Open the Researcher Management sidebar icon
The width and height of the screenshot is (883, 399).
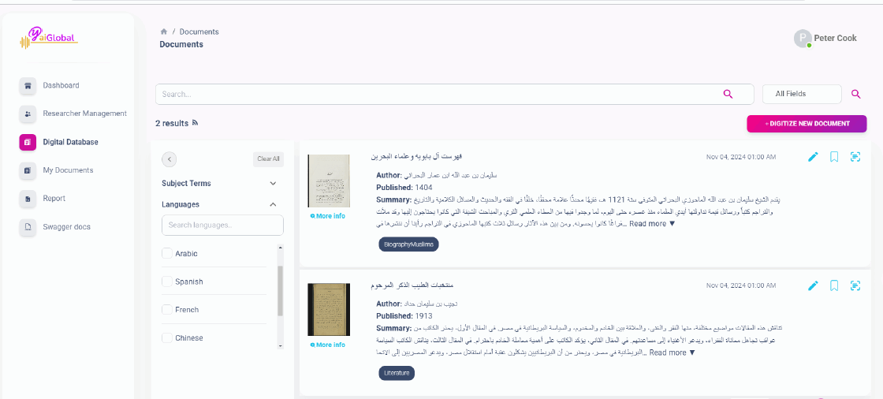(27, 114)
